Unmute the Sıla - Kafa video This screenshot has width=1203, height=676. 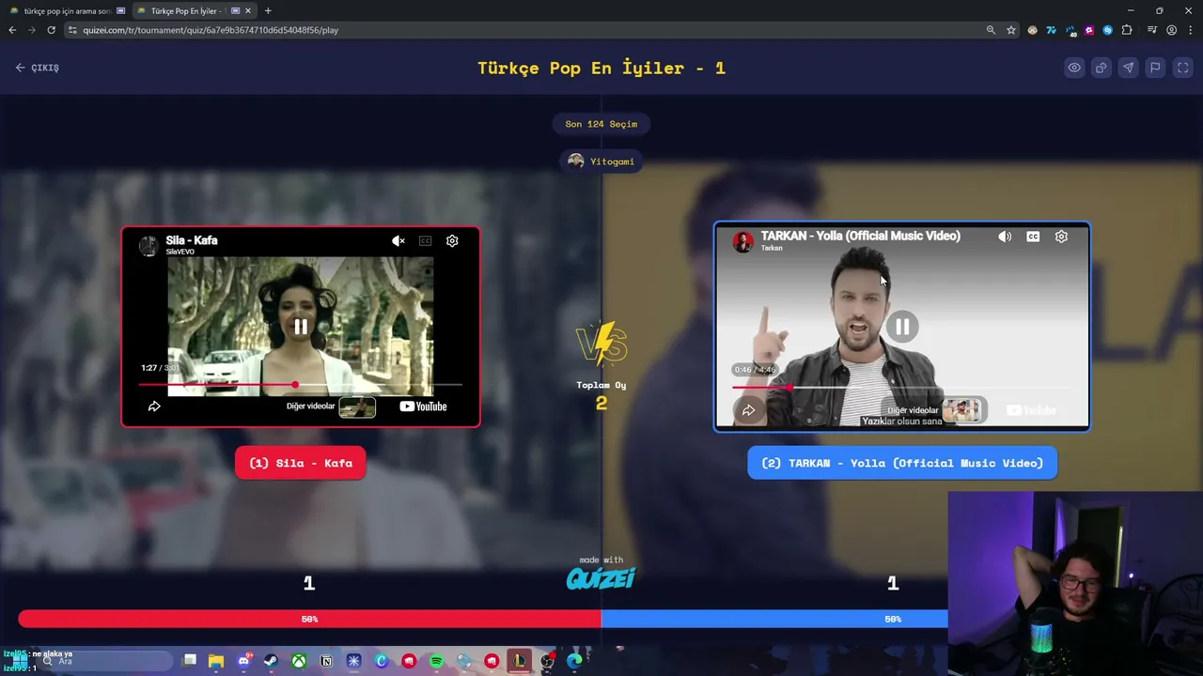398,241
